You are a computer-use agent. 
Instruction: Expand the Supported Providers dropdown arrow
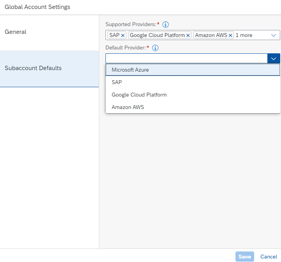tap(274, 35)
